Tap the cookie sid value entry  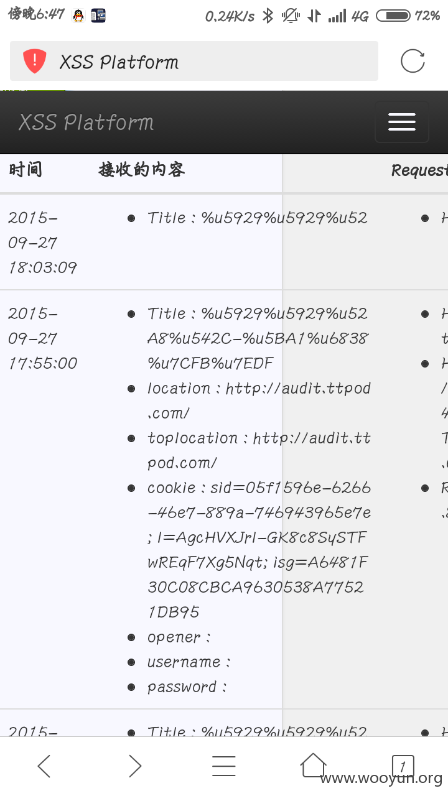(259, 550)
